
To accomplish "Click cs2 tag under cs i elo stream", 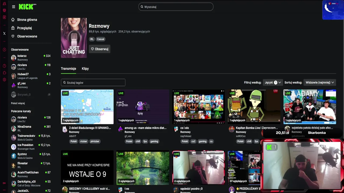I will point(193,141).
